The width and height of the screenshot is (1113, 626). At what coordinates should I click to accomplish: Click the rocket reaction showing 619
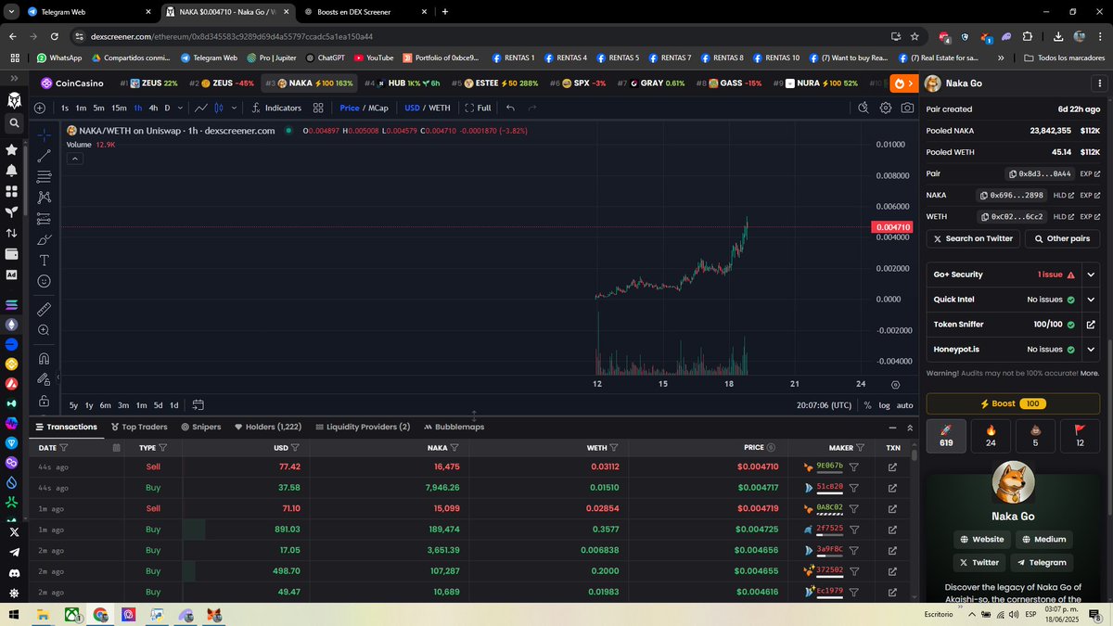[946, 436]
